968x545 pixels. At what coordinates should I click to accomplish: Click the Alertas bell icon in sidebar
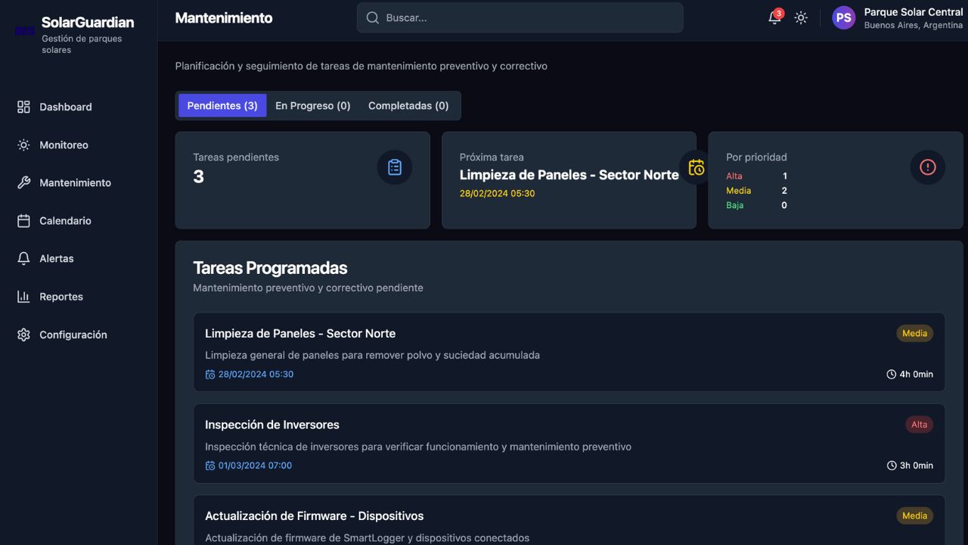[x=23, y=258]
